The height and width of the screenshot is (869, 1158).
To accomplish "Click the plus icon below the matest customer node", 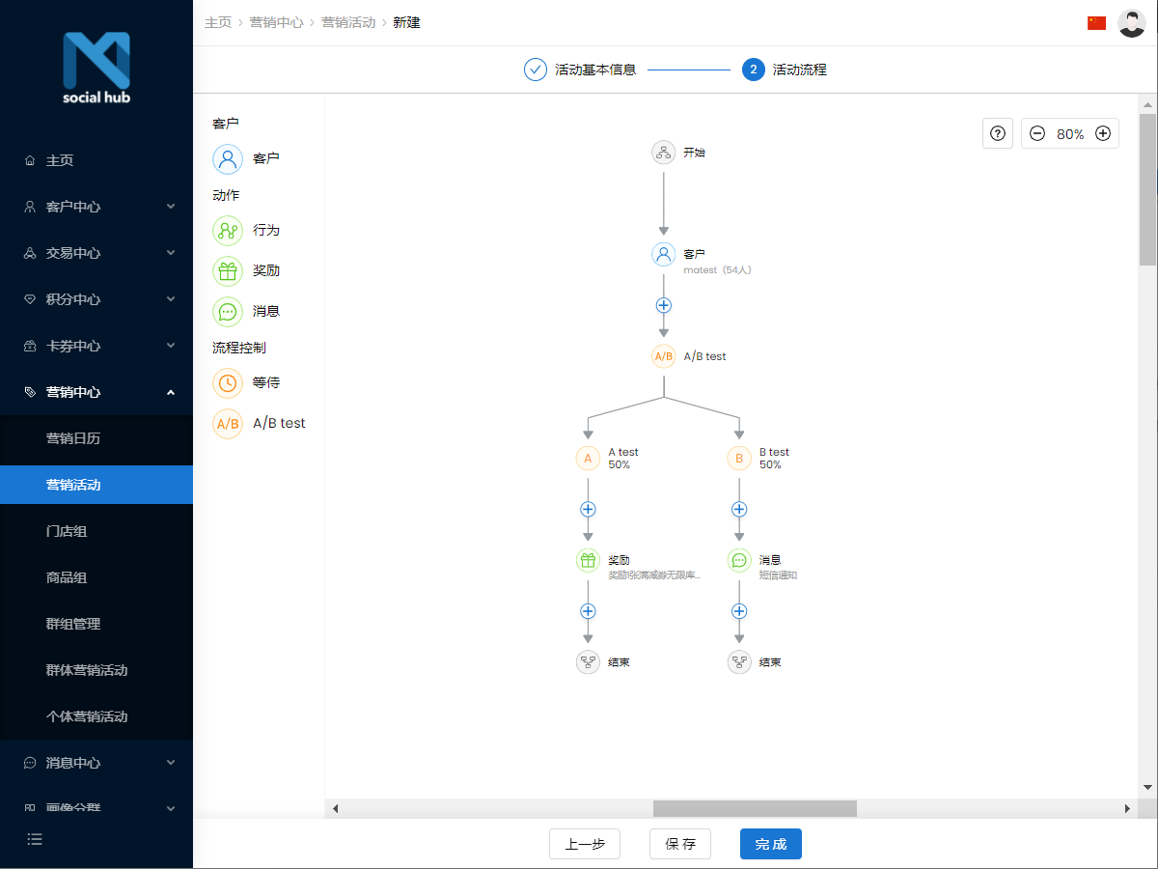I will coord(663,305).
